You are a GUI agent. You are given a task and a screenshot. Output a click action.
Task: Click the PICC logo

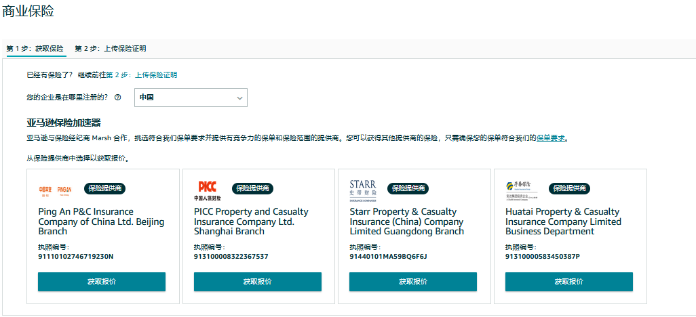208,190
